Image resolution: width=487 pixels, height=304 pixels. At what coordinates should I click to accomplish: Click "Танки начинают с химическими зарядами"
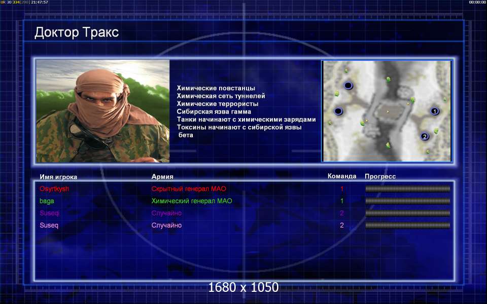(247, 120)
